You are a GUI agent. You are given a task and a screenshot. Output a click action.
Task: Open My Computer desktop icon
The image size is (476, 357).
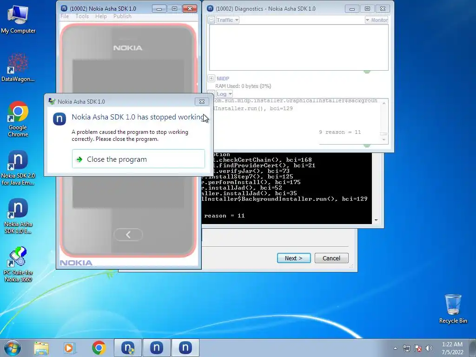(18, 19)
